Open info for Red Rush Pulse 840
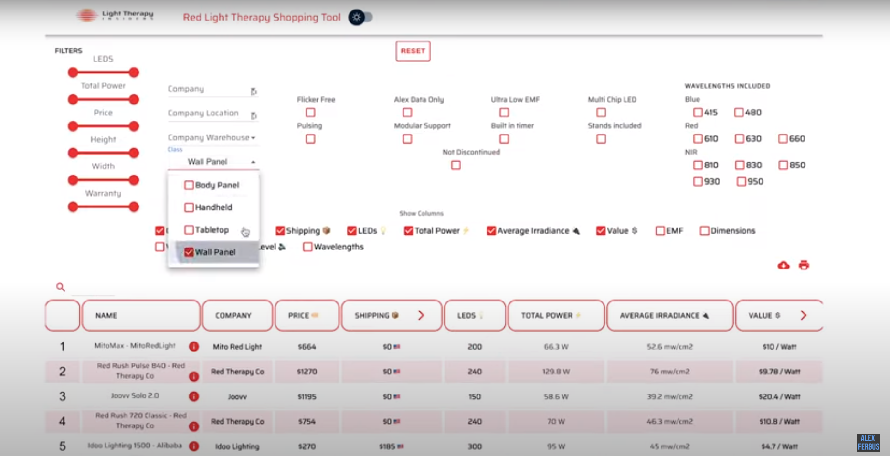This screenshot has height=456, width=890. [x=194, y=376]
